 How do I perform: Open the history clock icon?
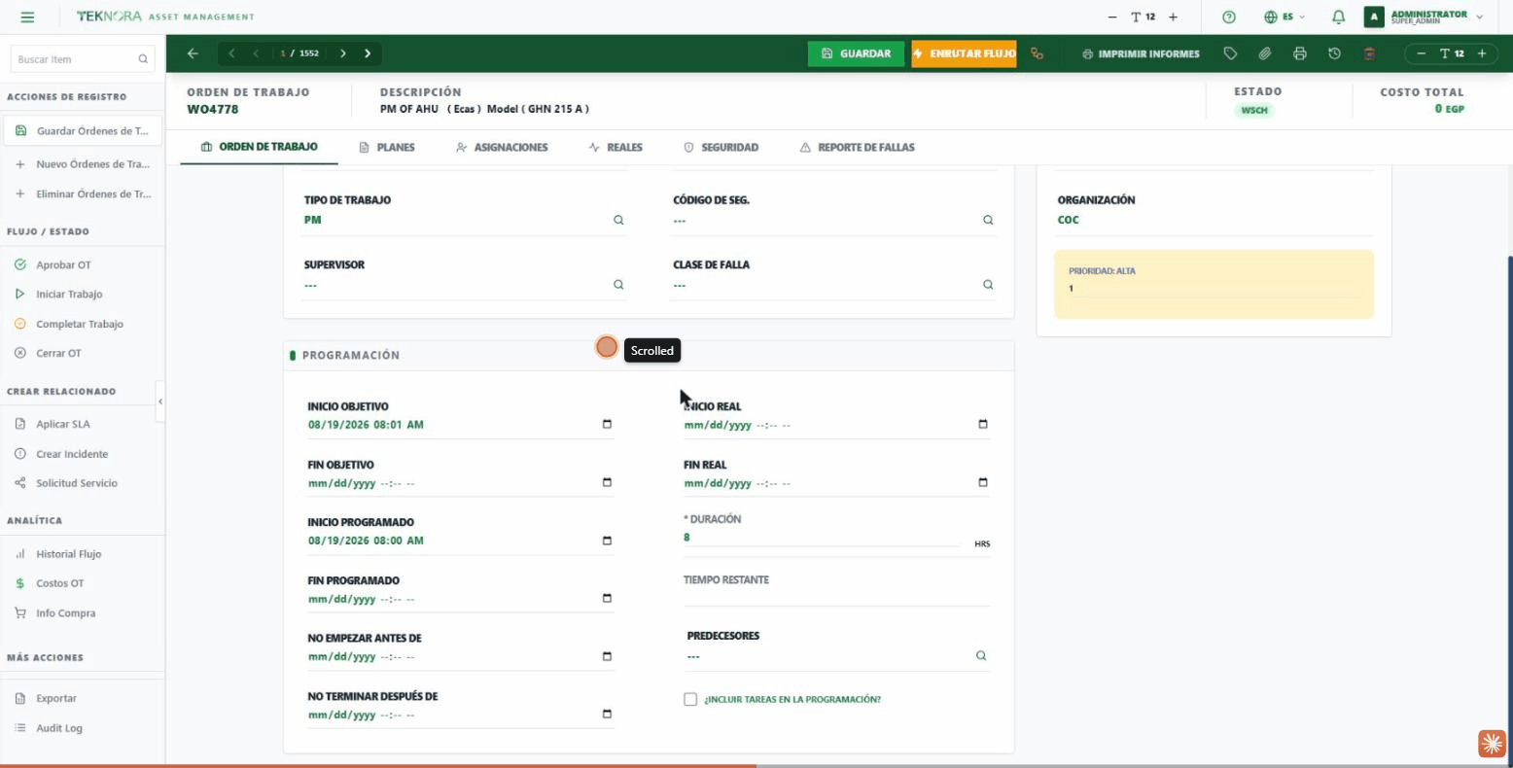click(1334, 53)
